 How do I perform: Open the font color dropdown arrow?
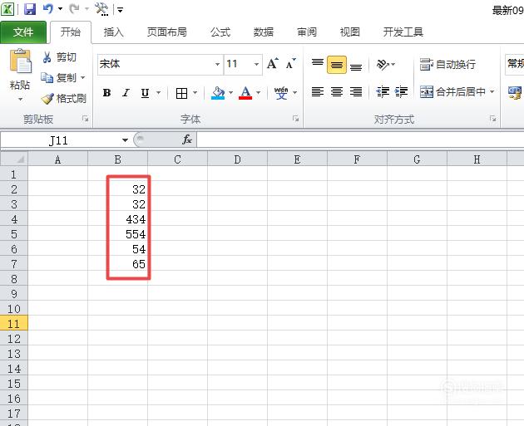pos(258,93)
